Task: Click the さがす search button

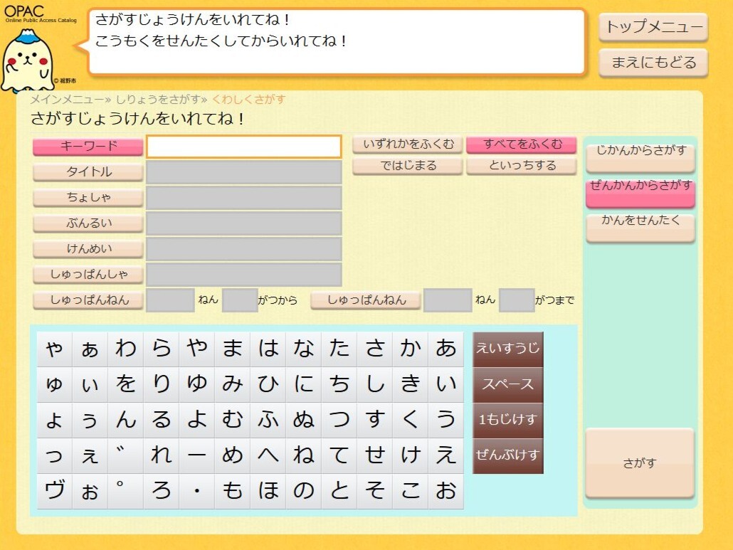Action: 640,463
